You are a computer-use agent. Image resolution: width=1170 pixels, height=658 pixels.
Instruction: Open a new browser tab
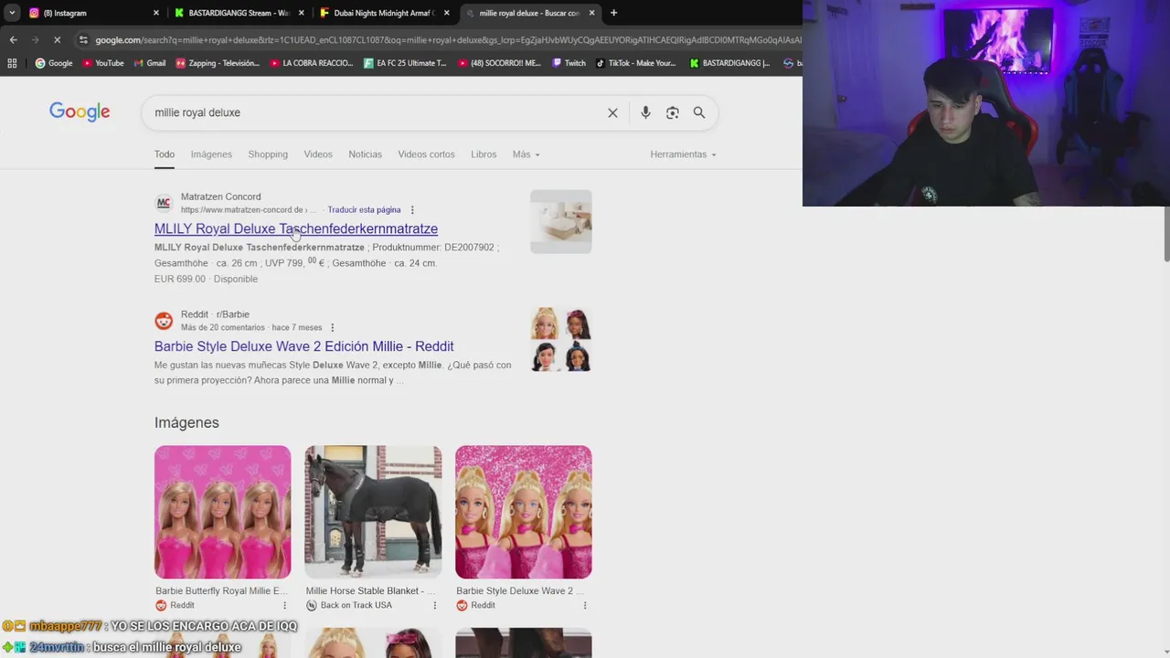[613, 13]
